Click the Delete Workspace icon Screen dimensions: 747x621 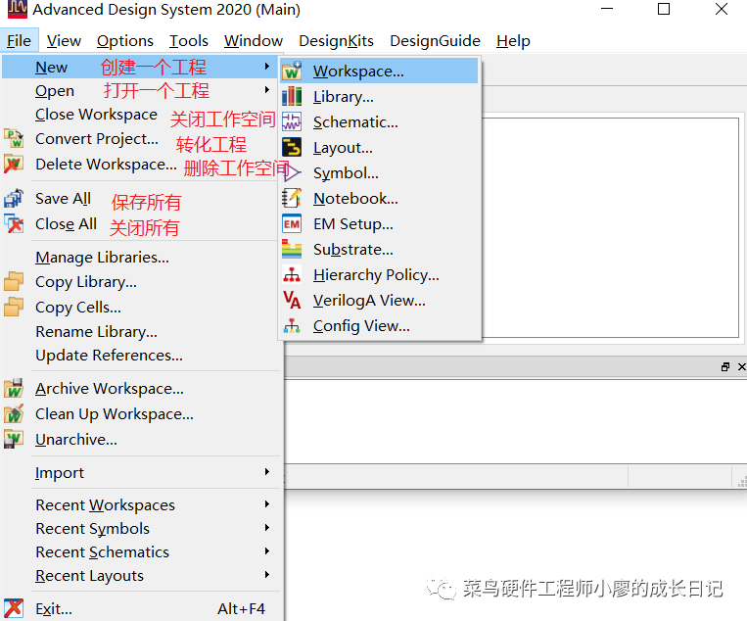(x=13, y=164)
